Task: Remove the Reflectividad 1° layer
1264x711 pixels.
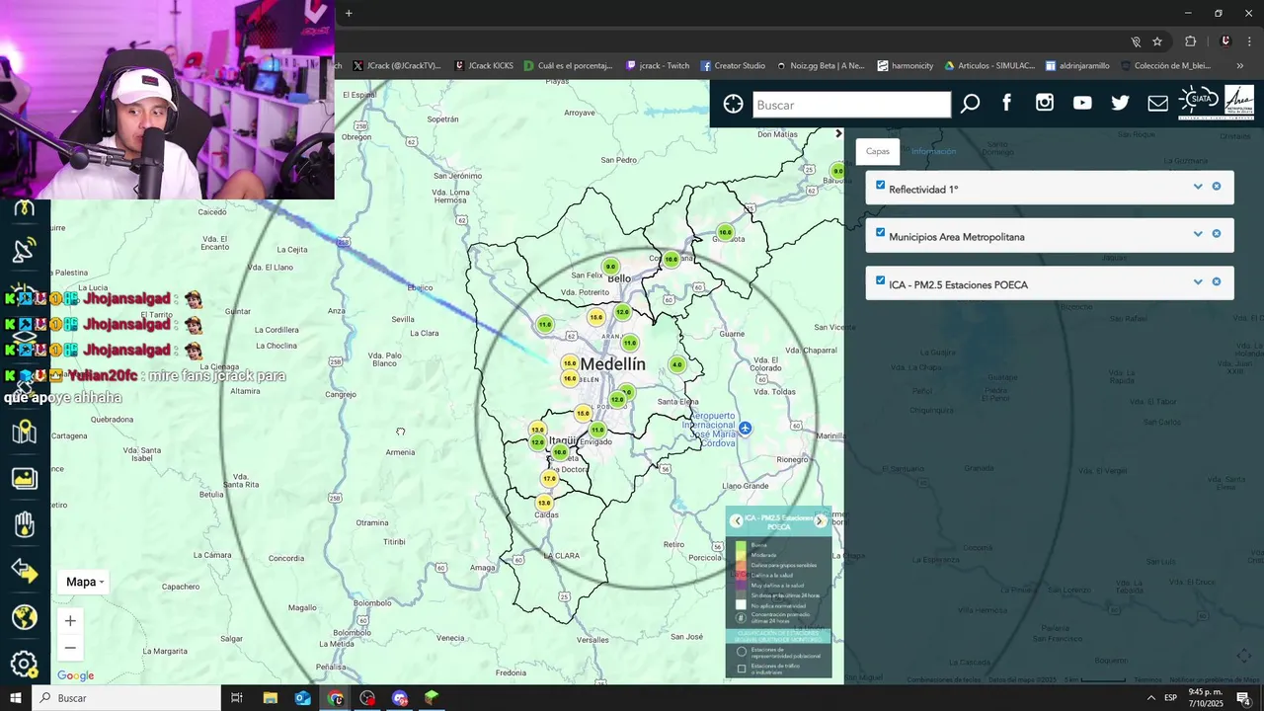Action: point(1217,187)
